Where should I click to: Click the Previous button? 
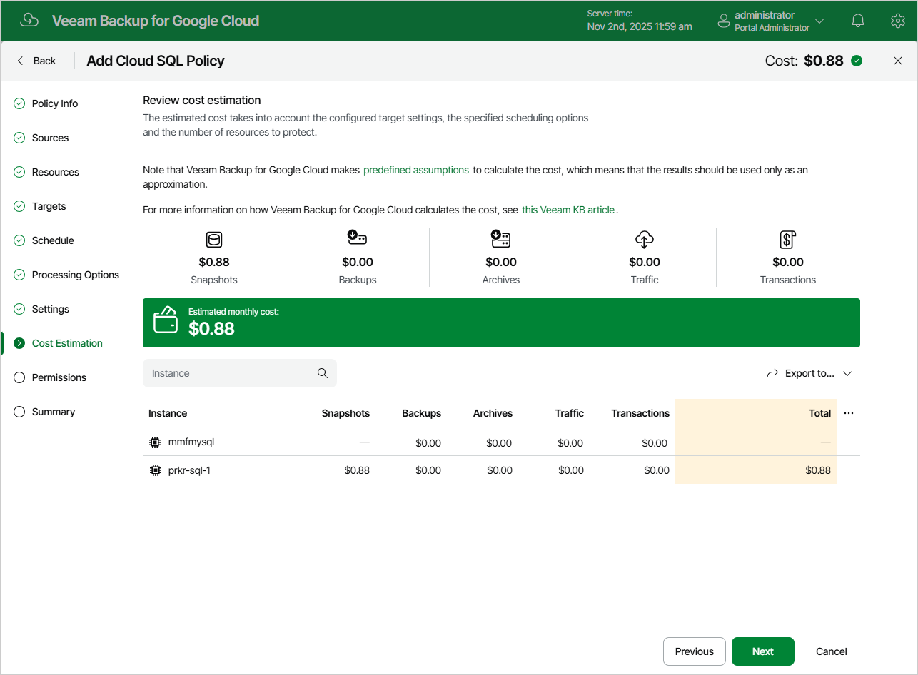695,651
